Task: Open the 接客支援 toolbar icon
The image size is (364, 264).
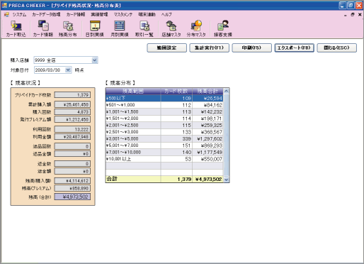Action: pos(223,28)
